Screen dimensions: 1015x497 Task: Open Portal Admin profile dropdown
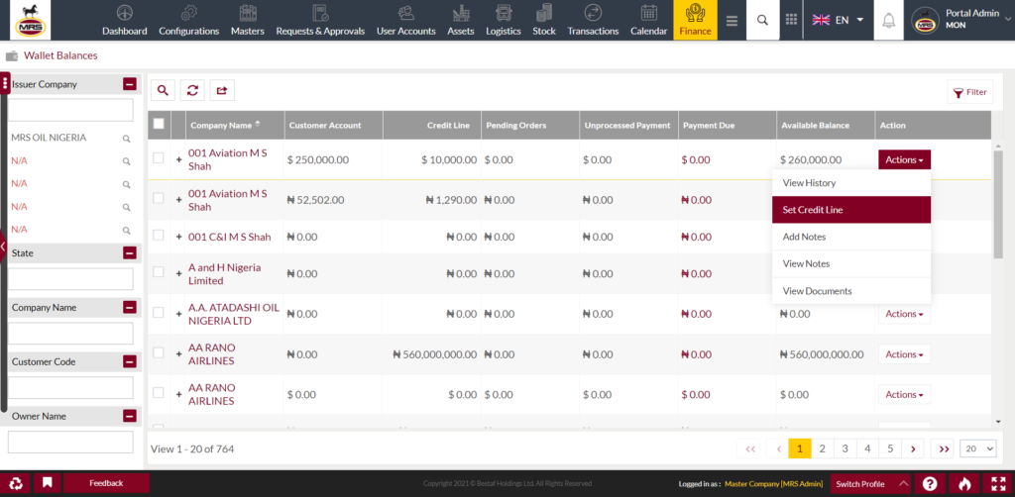coord(961,20)
